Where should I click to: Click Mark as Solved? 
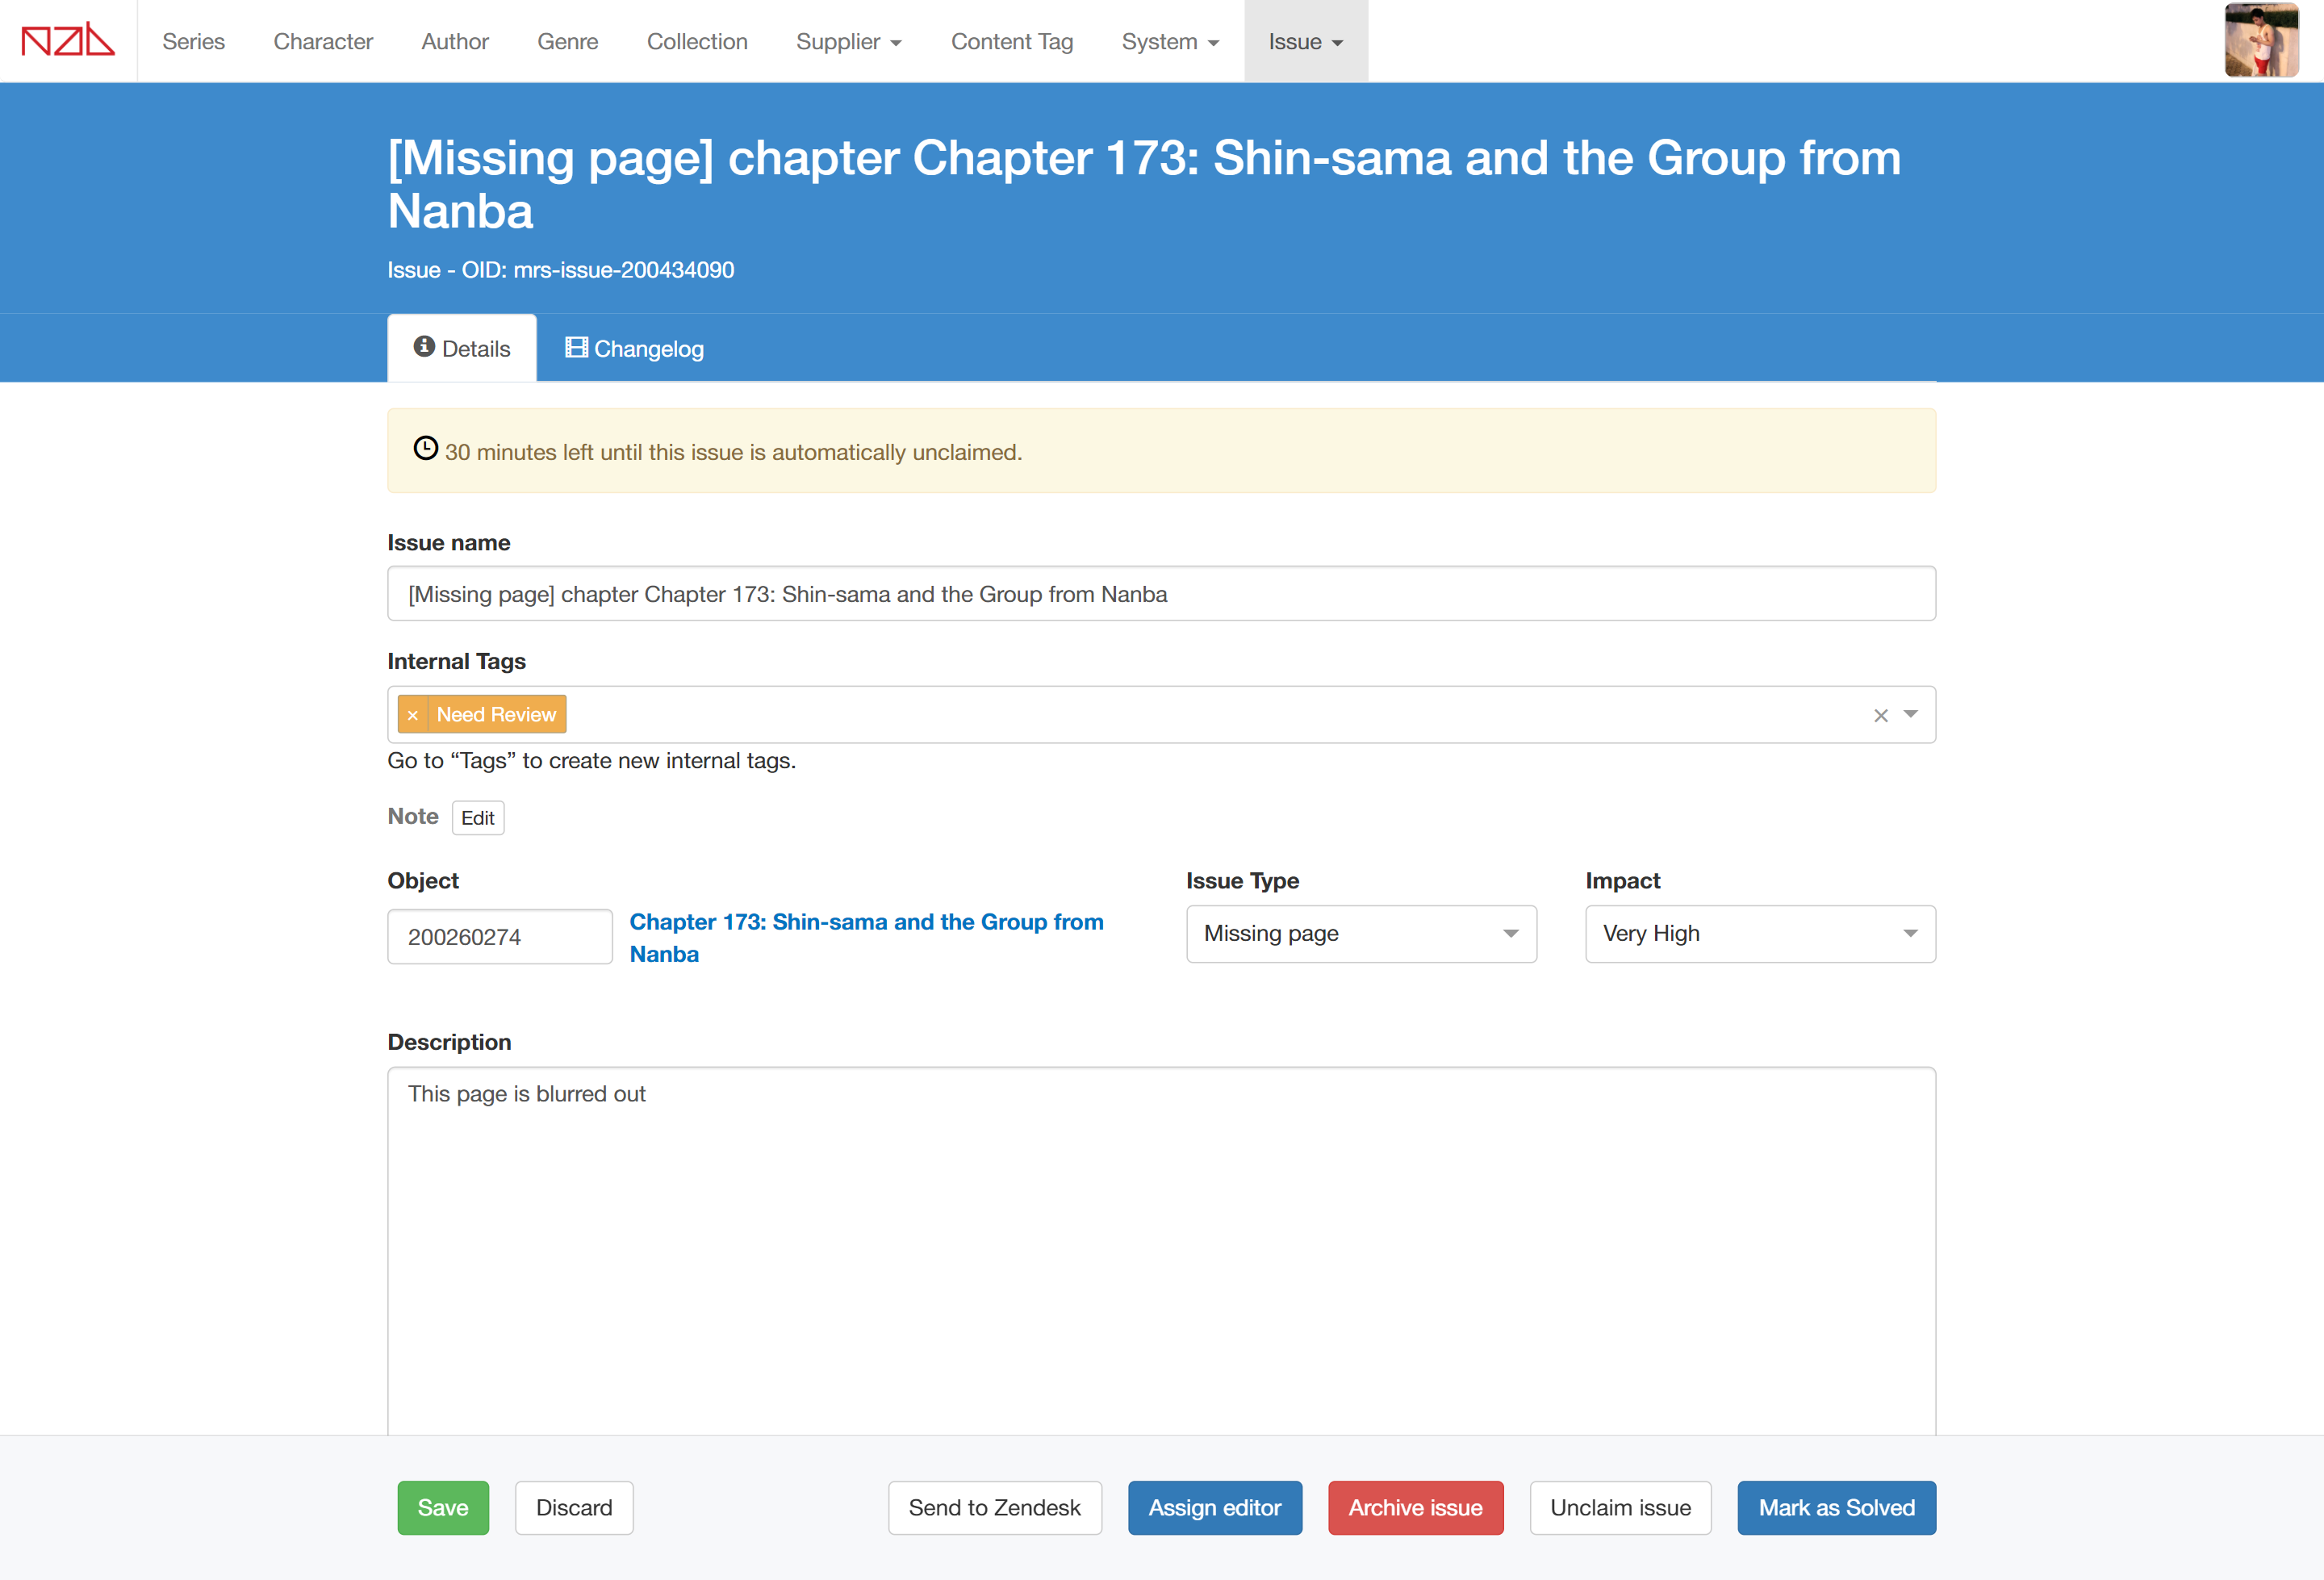[1836, 1507]
